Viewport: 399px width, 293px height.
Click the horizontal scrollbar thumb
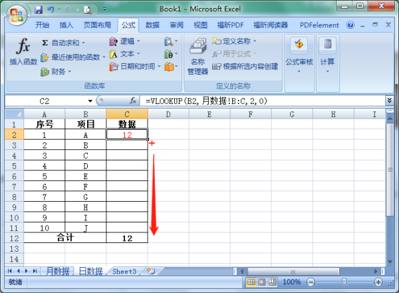point(293,272)
